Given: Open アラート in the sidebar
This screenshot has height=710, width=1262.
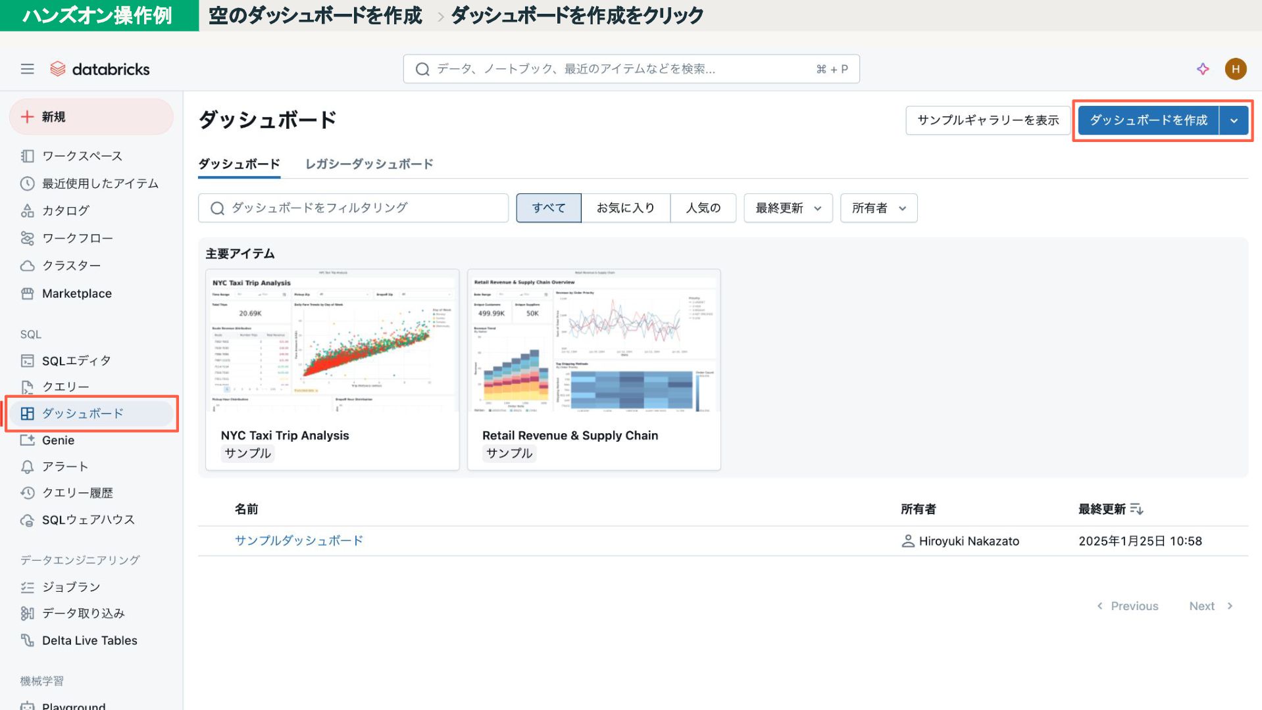Looking at the screenshot, I should click(x=91, y=466).
